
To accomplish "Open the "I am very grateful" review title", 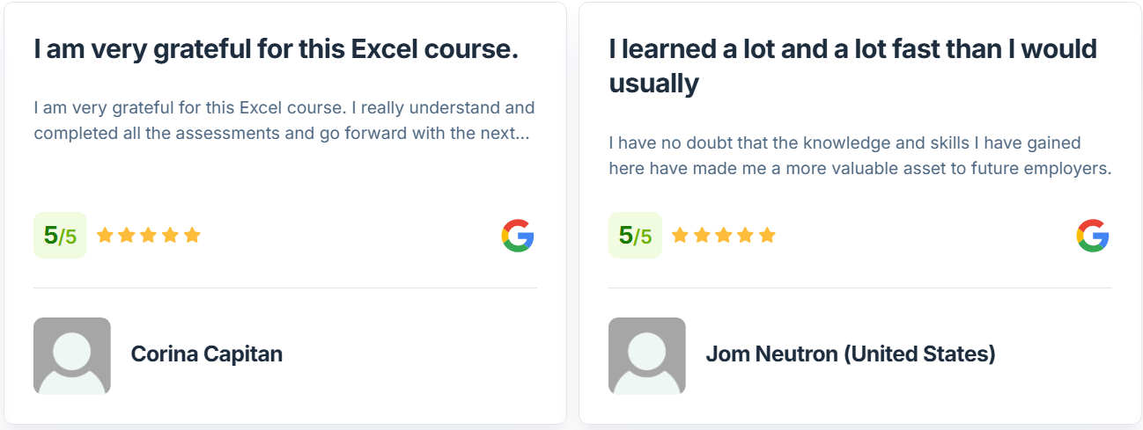I will (277, 49).
